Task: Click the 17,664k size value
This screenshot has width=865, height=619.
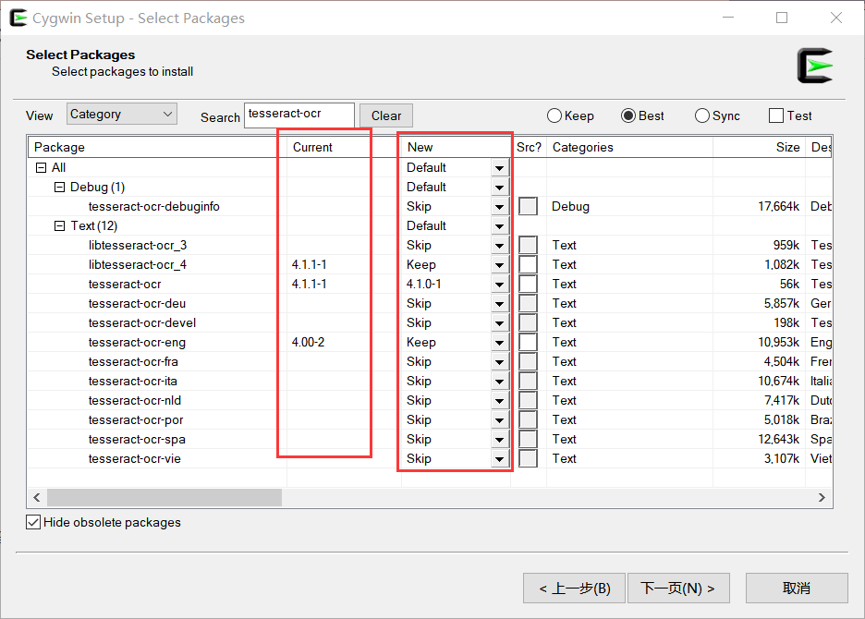Action: [778, 206]
